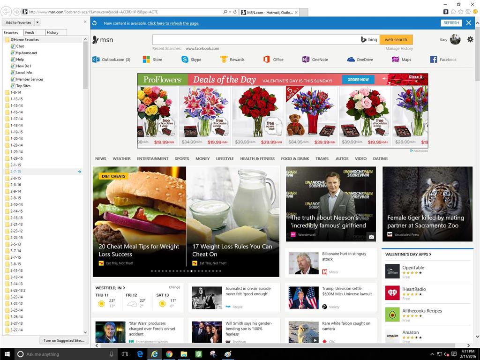
Task: Expand the 3-27-14 favorites folder
Action: coord(7,330)
